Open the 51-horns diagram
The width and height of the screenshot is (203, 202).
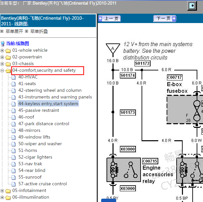28,150
